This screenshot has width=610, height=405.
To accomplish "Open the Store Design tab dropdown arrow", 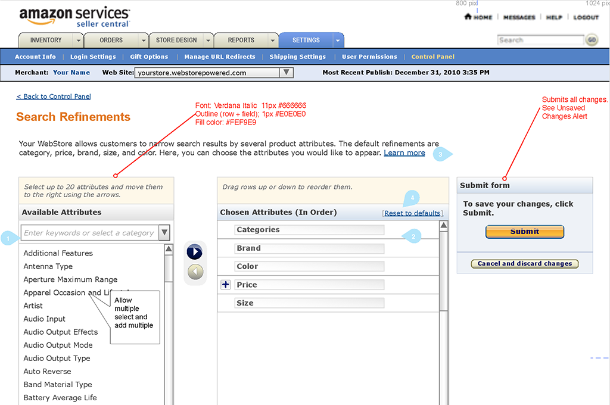I will tap(208, 40).
